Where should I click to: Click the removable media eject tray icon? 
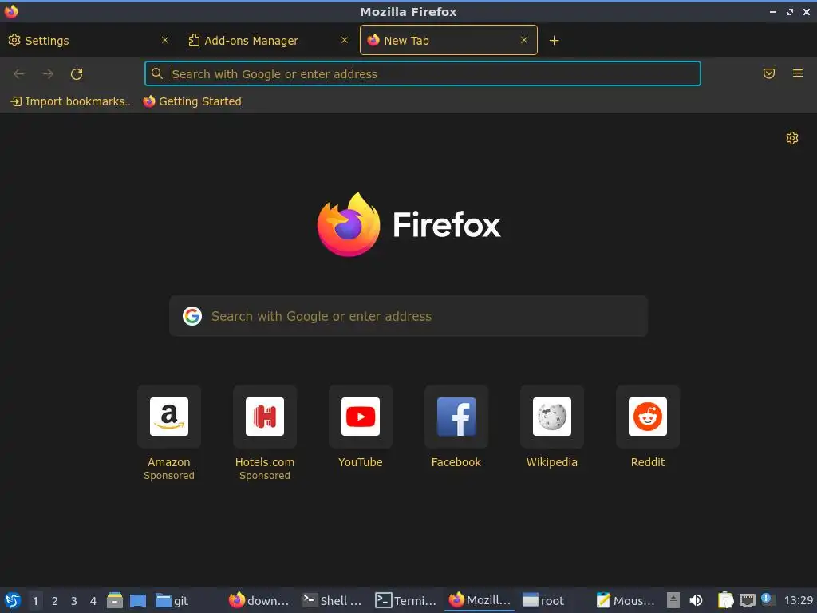tap(673, 600)
